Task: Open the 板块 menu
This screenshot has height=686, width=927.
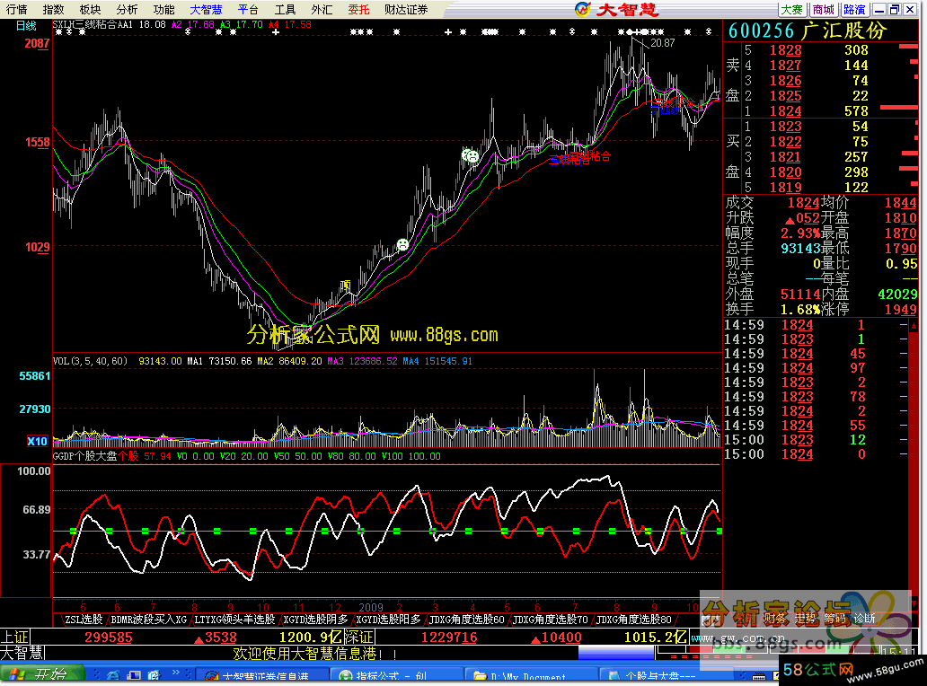Action: (x=90, y=10)
